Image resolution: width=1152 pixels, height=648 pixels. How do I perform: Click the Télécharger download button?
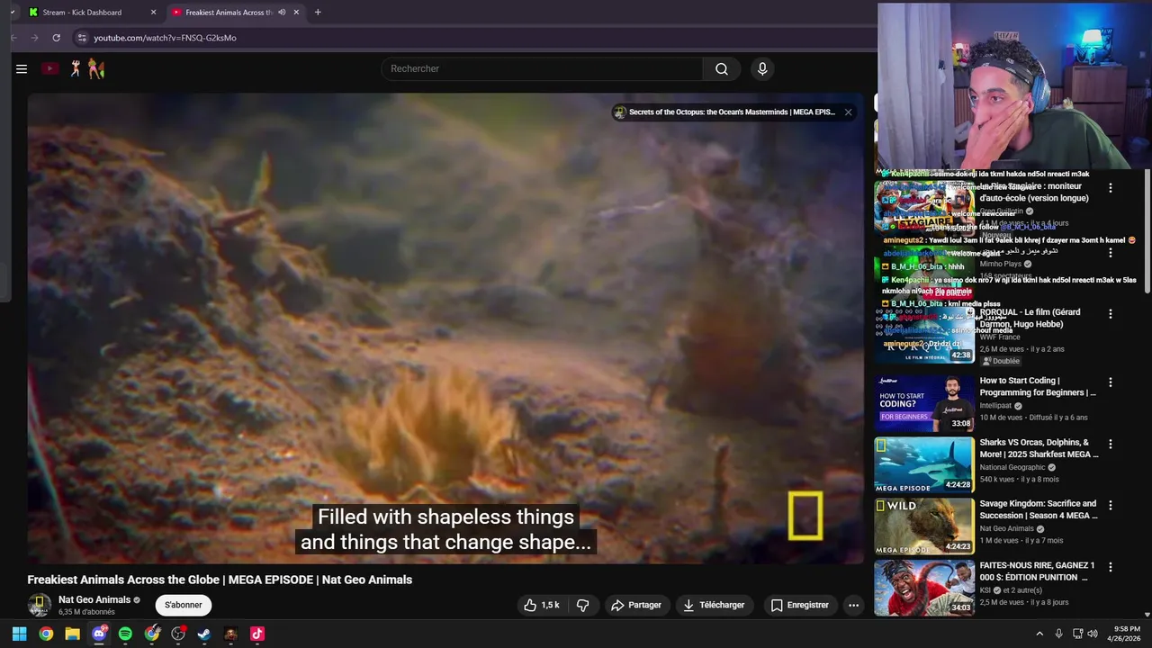pyautogui.click(x=714, y=605)
